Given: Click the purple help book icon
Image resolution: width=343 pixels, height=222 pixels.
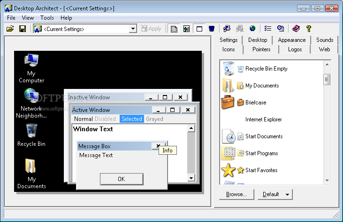Looking at the screenshot, I should (296, 29).
